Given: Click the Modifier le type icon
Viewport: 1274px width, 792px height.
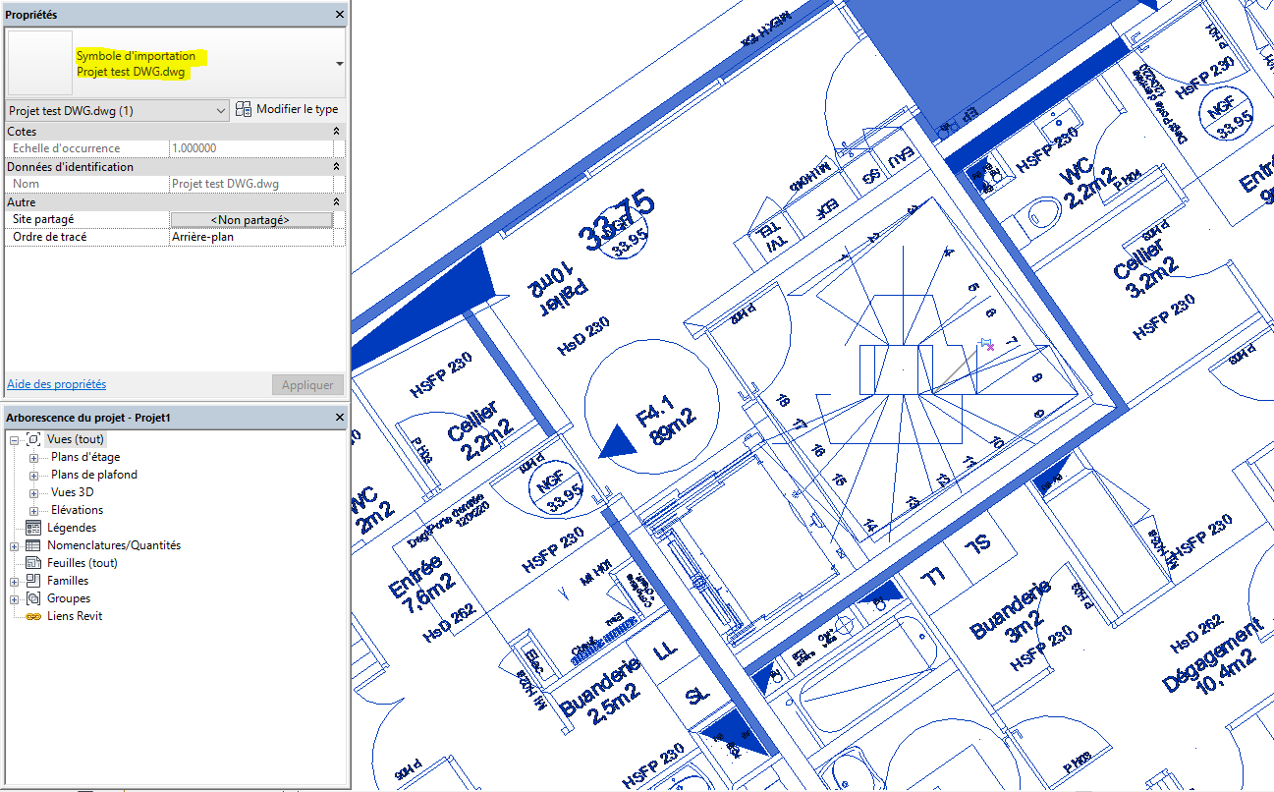Looking at the screenshot, I should click(244, 110).
